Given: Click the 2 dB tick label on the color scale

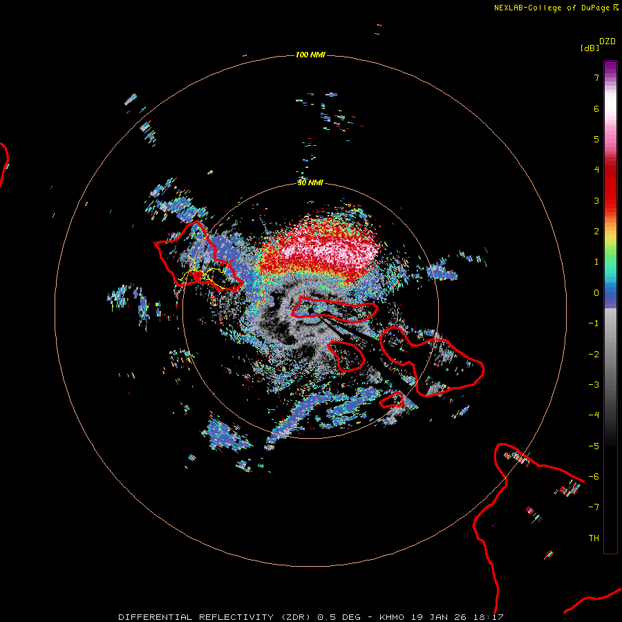Looking at the screenshot, I should [596, 232].
